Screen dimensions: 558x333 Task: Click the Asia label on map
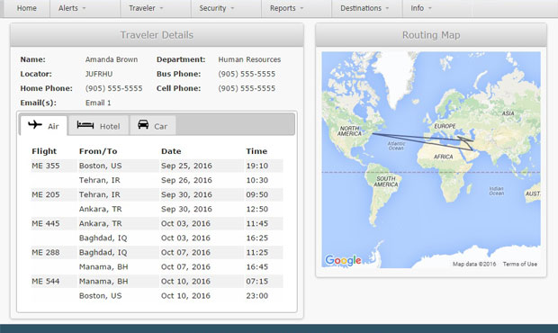pyautogui.click(x=508, y=113)
